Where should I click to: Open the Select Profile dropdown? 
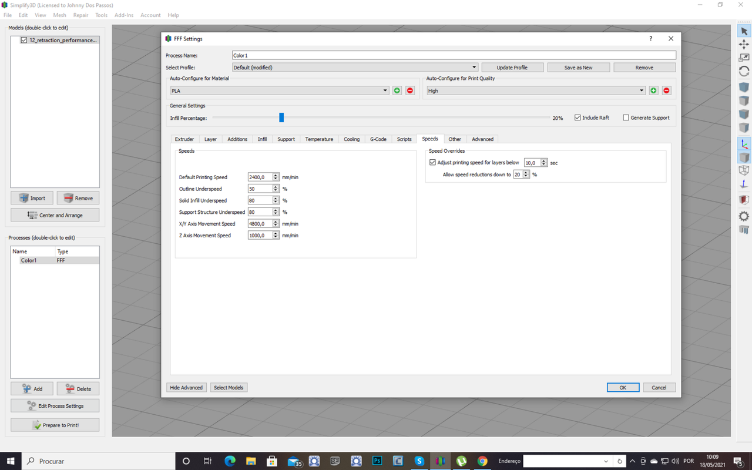coord(355,67)
